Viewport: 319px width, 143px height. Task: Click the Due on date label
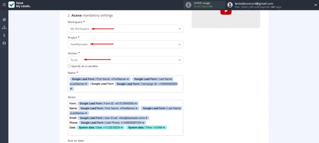click(x=76, y=141)
